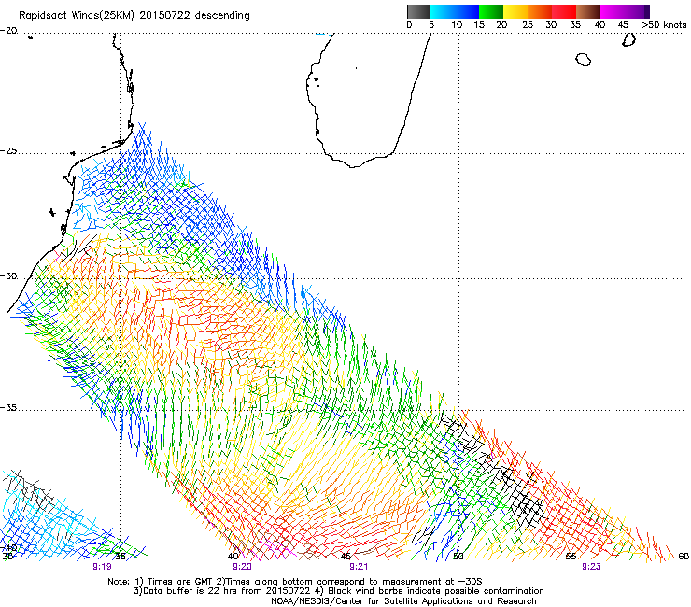The height and width of the screenshot is (607, 691).
Task: Pick the brown 35-40 knots legend segment
Action: [588, 11]
